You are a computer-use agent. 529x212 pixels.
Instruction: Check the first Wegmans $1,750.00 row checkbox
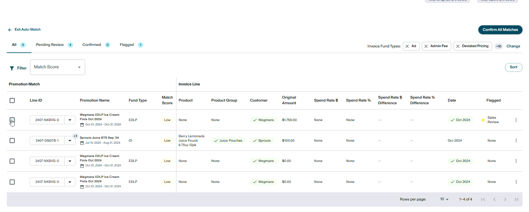point(12,120)
